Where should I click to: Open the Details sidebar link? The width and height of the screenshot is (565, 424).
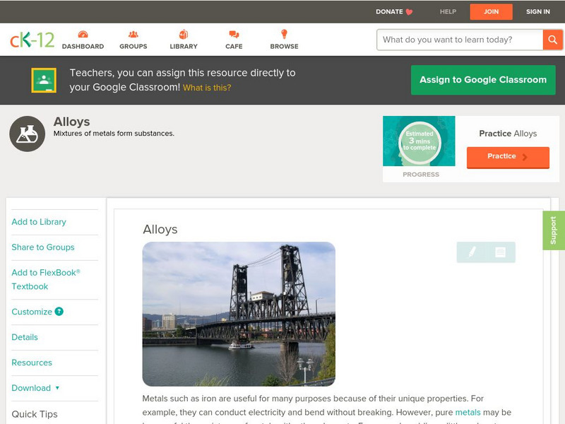25,337
